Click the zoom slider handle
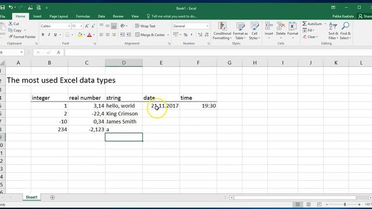This screenshot has width=372, height=209. [x=345, y=204]
